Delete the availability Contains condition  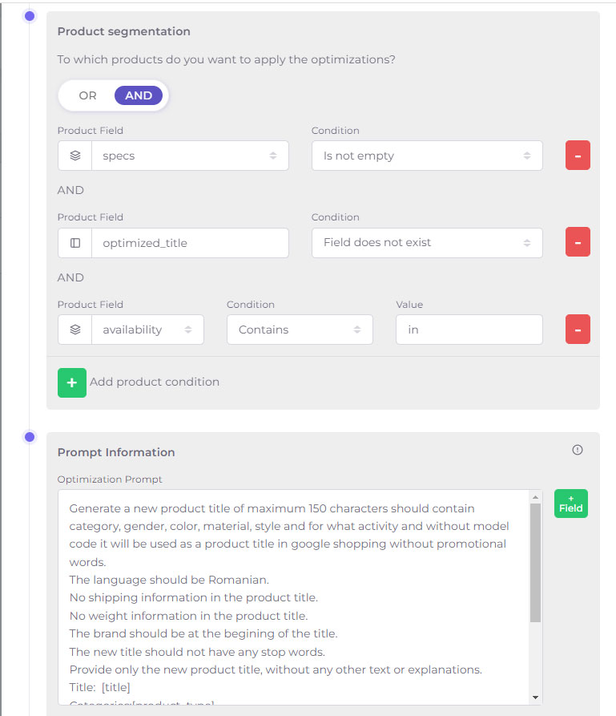pyautogui.click(x=578, y=330)
